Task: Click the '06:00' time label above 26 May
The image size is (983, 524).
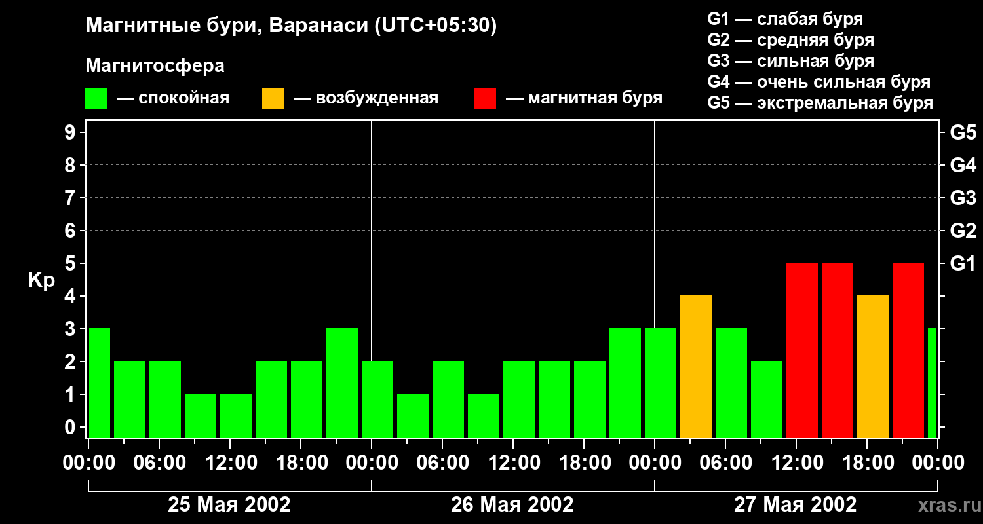Action: [442, 463]
